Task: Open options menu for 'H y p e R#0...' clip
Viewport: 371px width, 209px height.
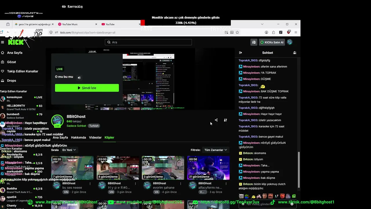Action: pos(135,183)
